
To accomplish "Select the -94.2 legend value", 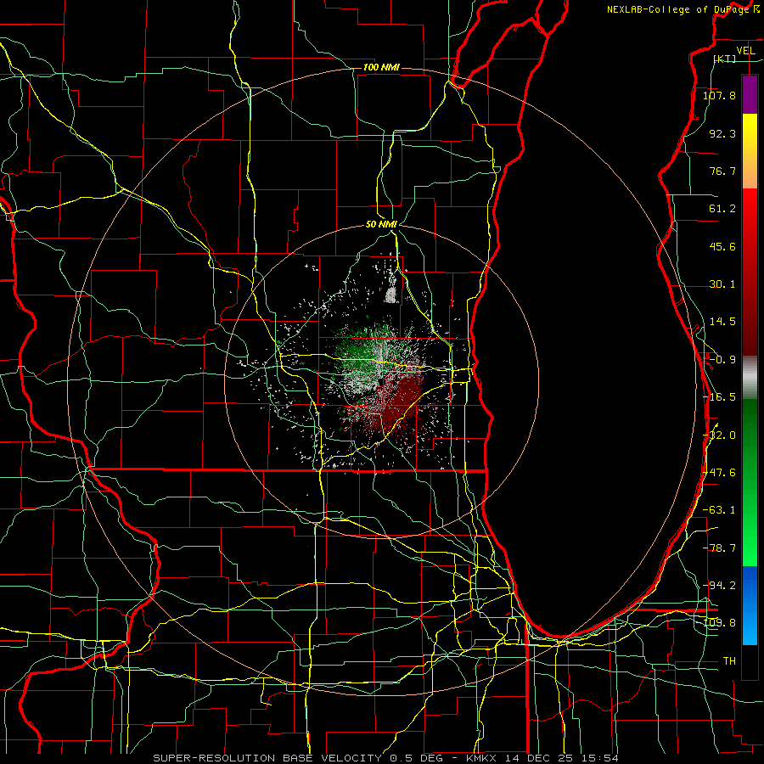I will (719, 585).
